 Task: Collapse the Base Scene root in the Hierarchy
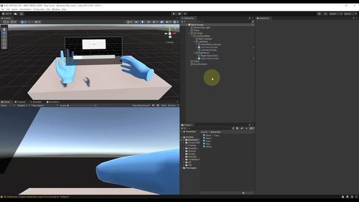pos(187,25)
